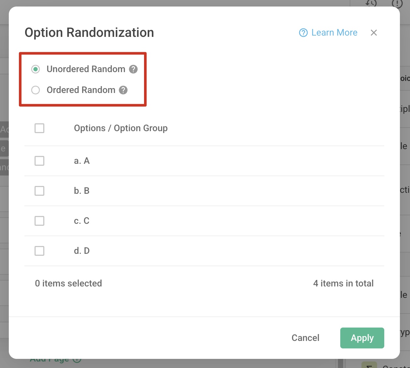The width and height of the screenshot is (410, 368).
Task: Click the 4 items in total counter
Action: click(x=343, y=283)
